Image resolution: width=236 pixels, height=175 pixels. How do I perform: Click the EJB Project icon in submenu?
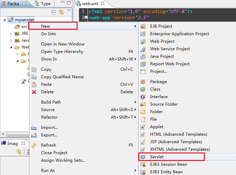coord(143,26)
